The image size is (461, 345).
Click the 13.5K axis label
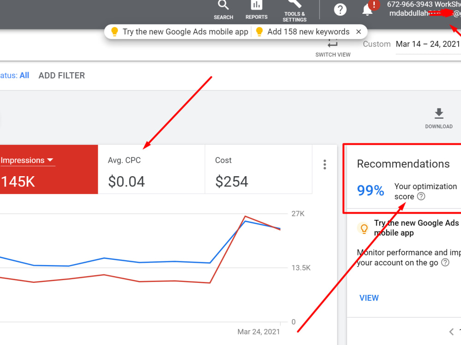pos(301,268)
